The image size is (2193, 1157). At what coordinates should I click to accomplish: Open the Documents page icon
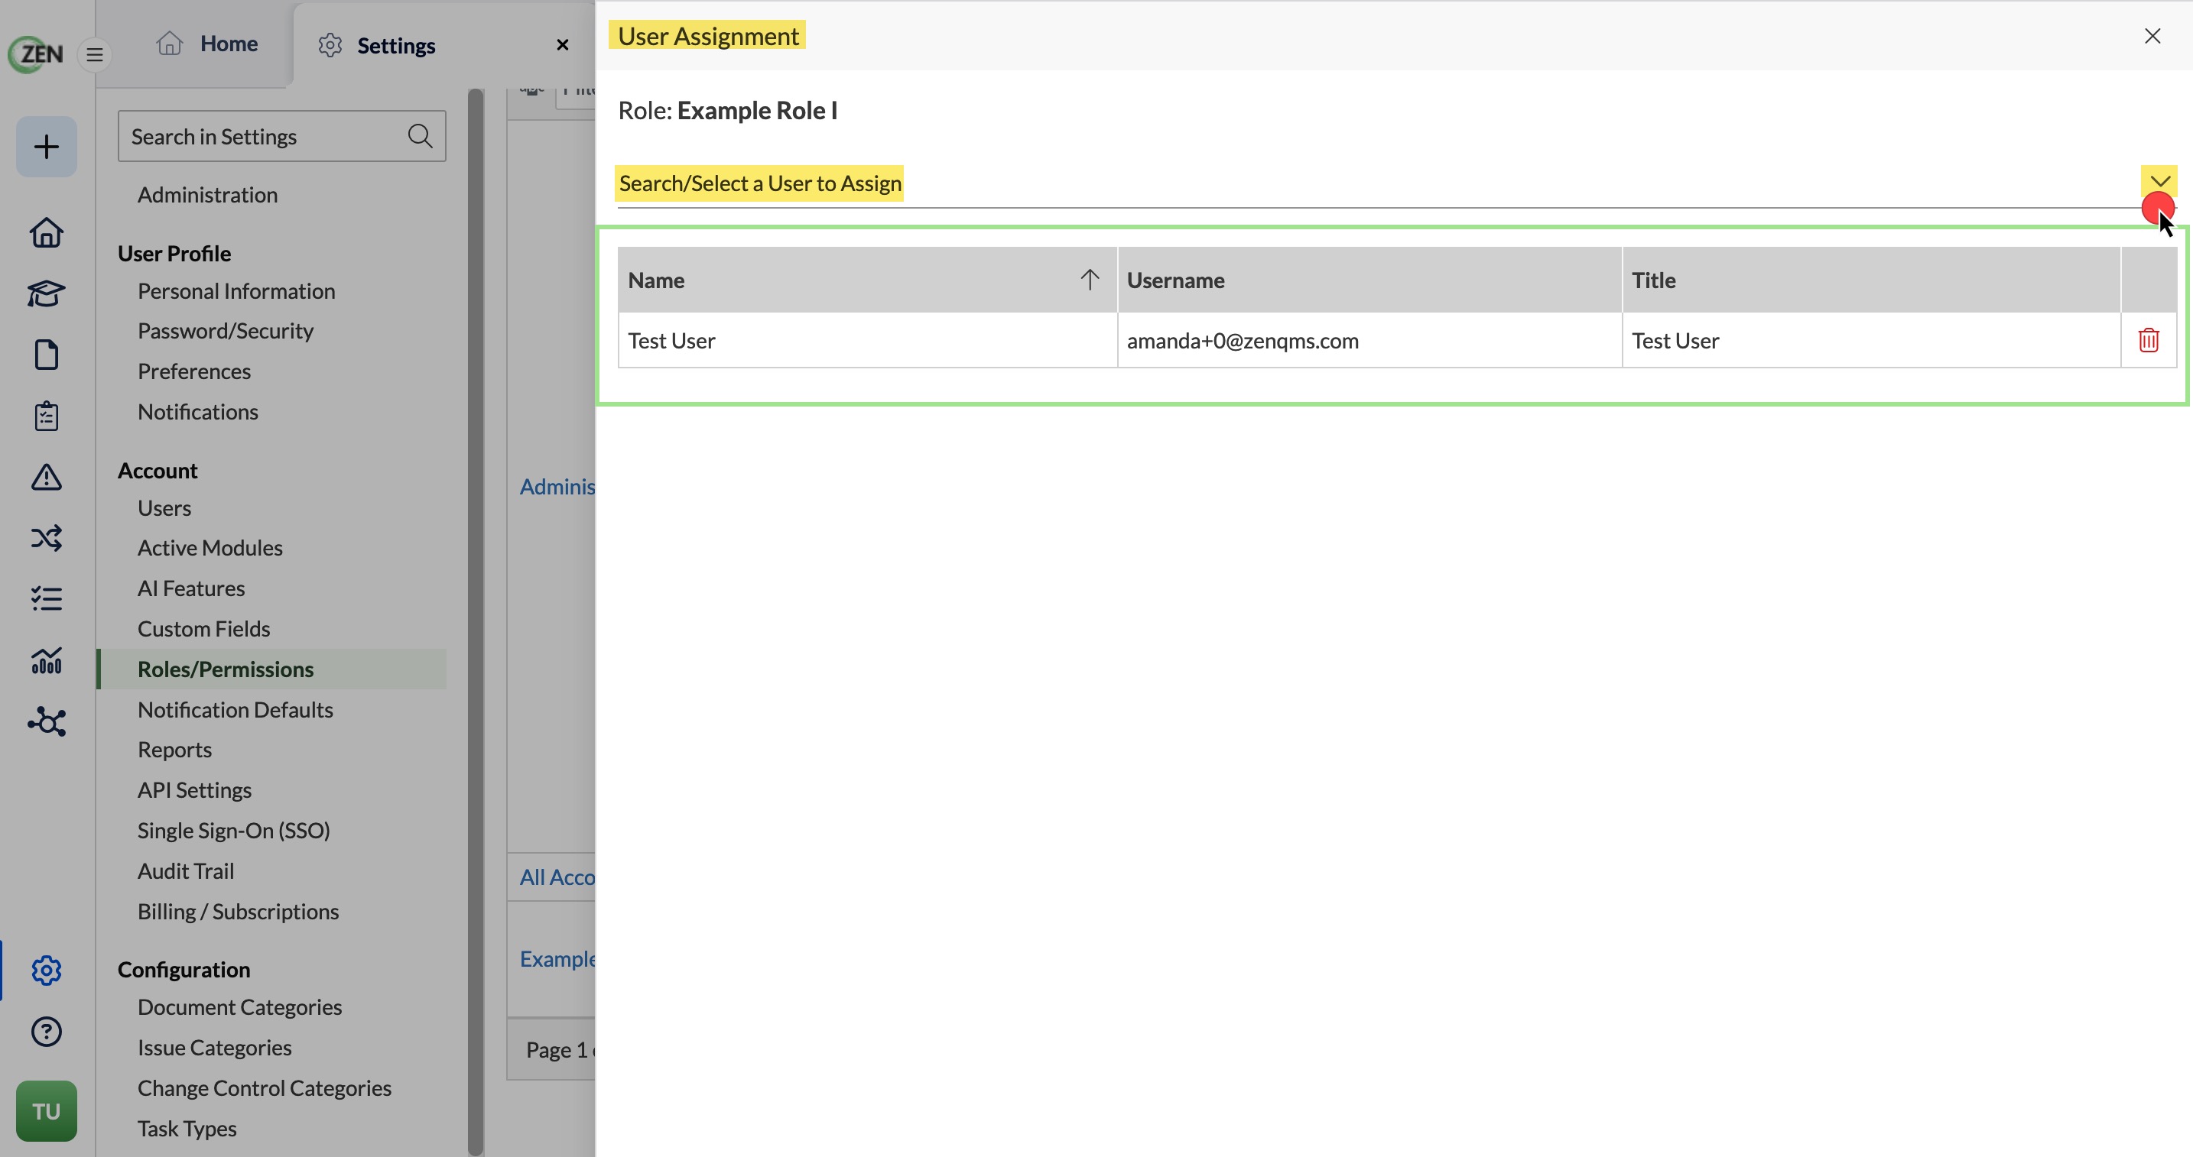(46, 355)
